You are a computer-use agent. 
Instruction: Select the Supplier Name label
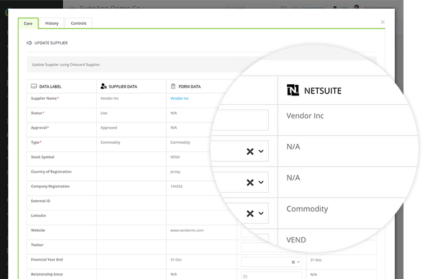(x=45, y=99)
